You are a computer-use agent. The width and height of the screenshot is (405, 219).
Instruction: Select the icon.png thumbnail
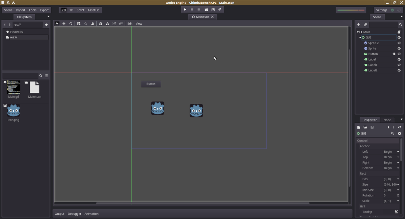[13, 111]
